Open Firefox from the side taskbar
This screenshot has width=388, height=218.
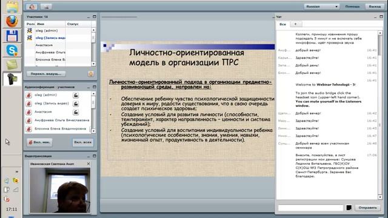coord(12,21)
